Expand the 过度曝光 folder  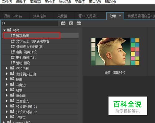pos(7,101)
